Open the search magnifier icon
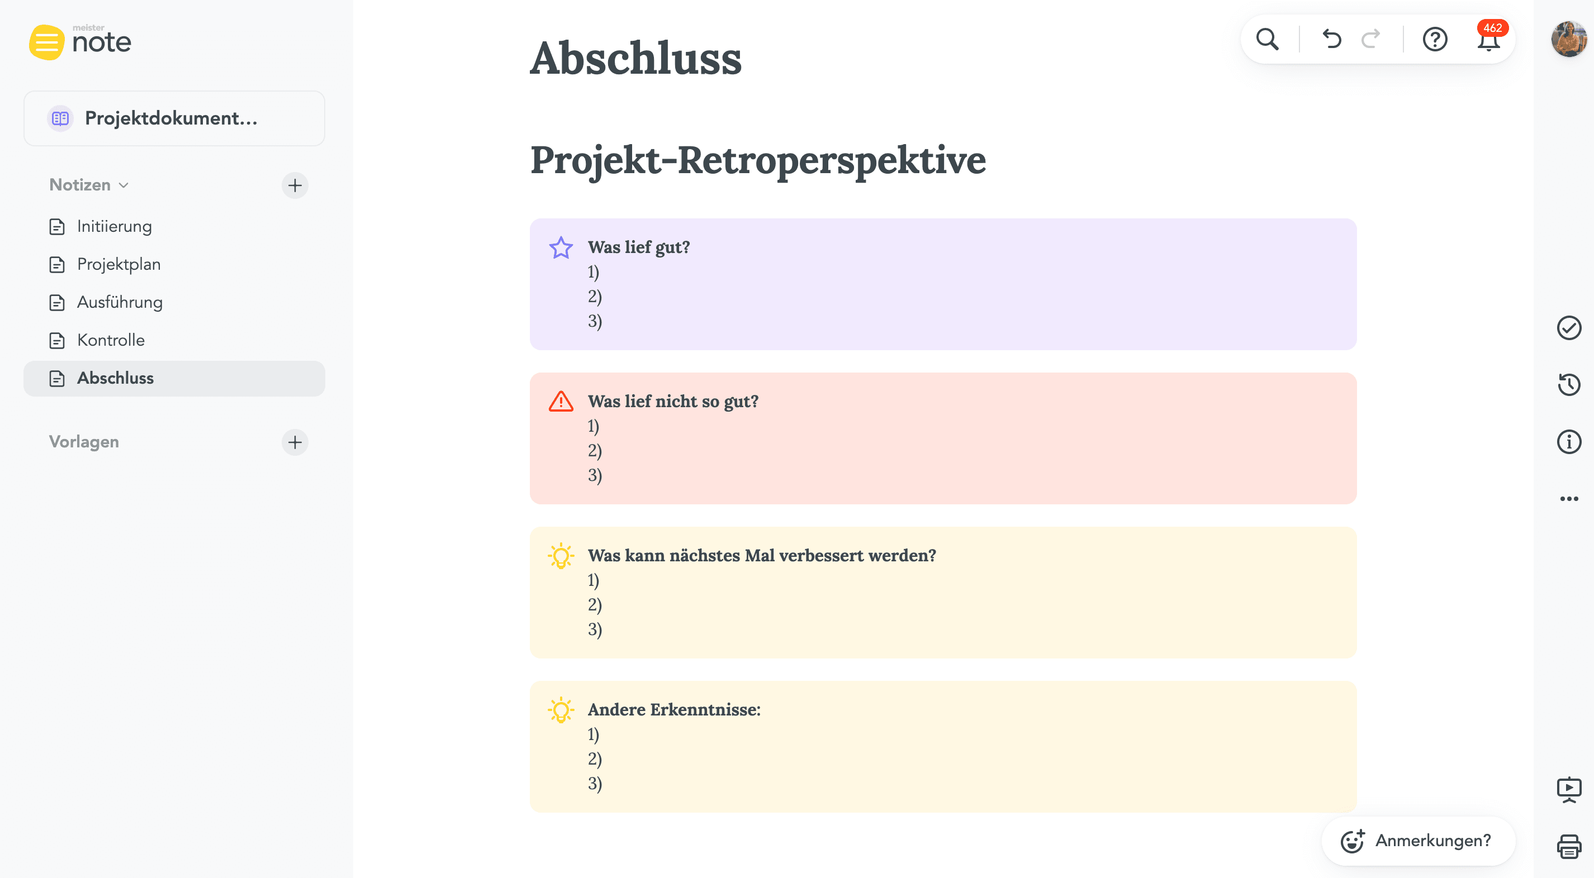Image resolution: width=1594 pixels, height=878 pixels. (x=1266, y=40)
